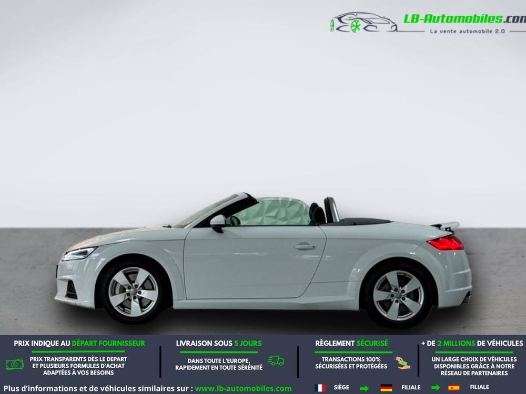Click the 'PRIX INDIQUE AU DÉPART FOURNISSEUR' heading
Image resolution: width=526 pixels, height=394 pixels.
coord(79,344)
